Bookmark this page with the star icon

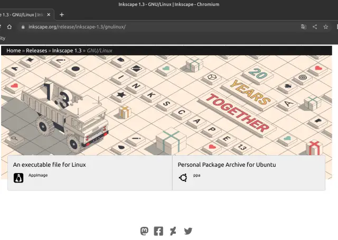pyautogui.click(x=326, y=27)
